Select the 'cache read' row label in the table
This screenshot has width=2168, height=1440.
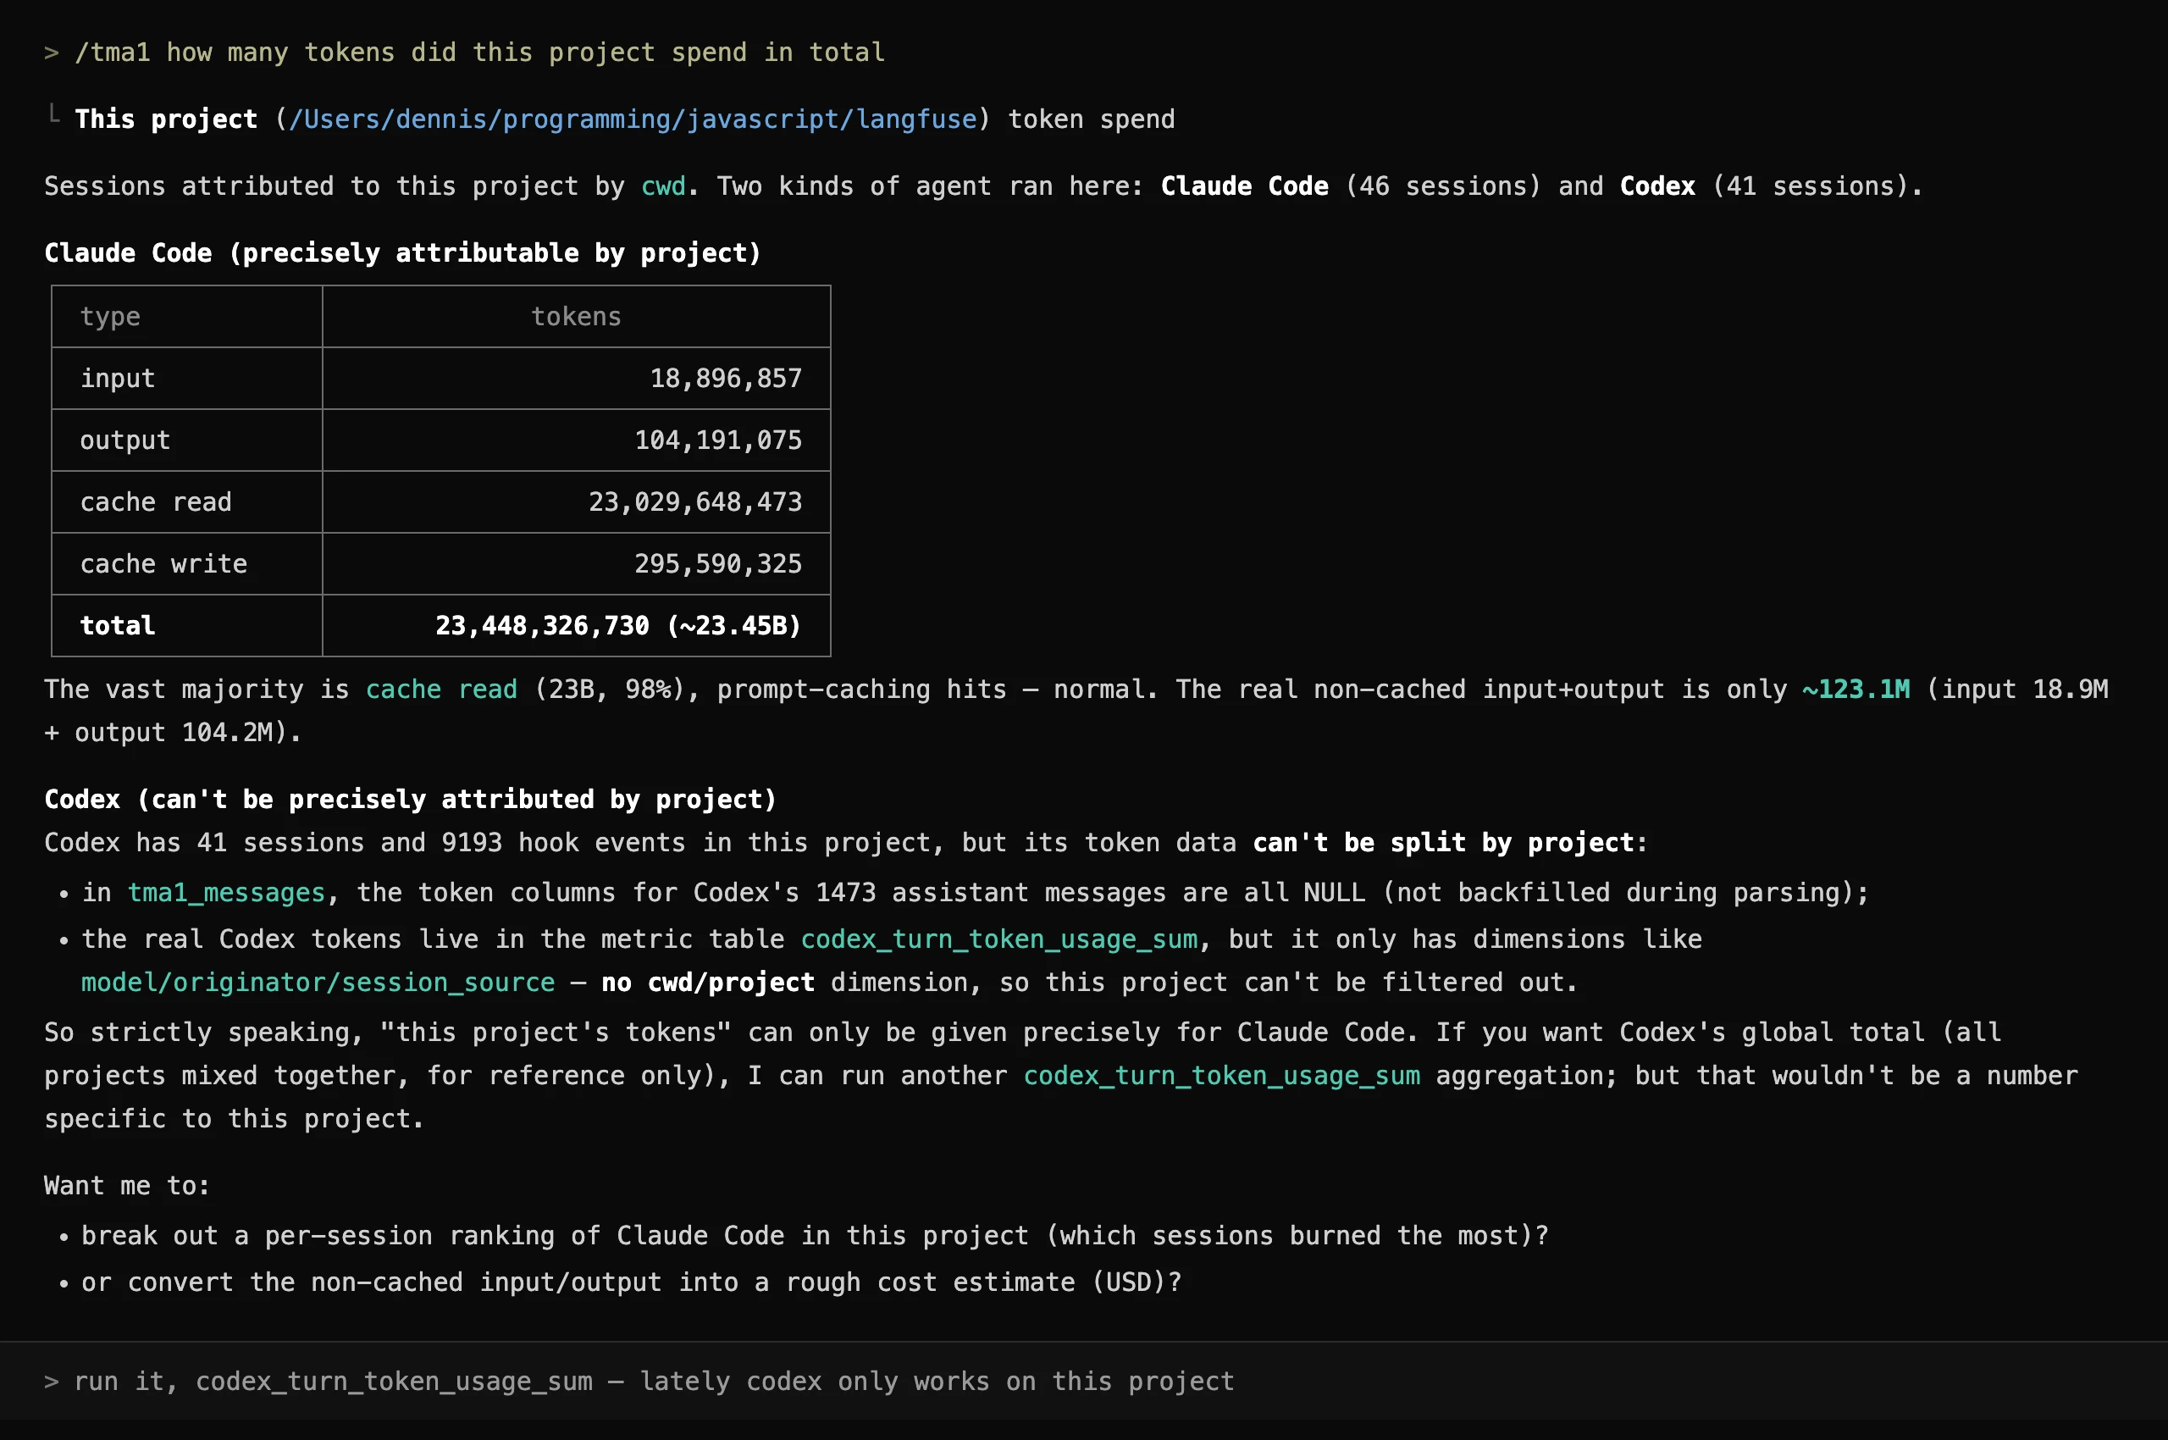tap(155, 502)
